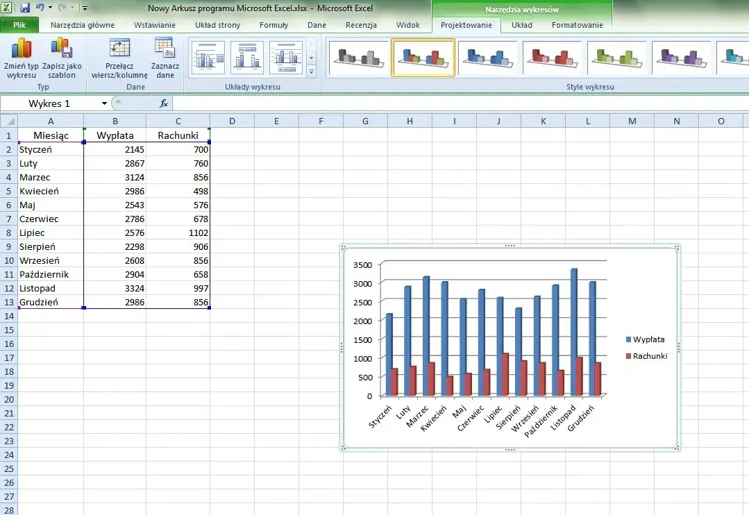Switch to Układ strony tab
Viewport: 749px width, 515px height.
point(217,25)
